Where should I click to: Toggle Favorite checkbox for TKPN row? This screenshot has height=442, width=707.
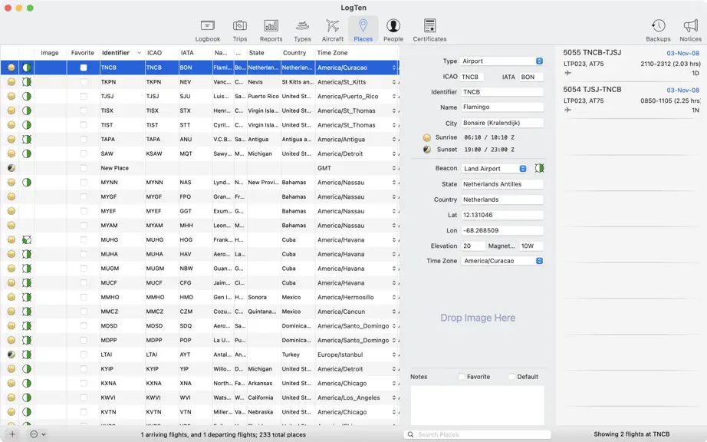coord(84,82)
